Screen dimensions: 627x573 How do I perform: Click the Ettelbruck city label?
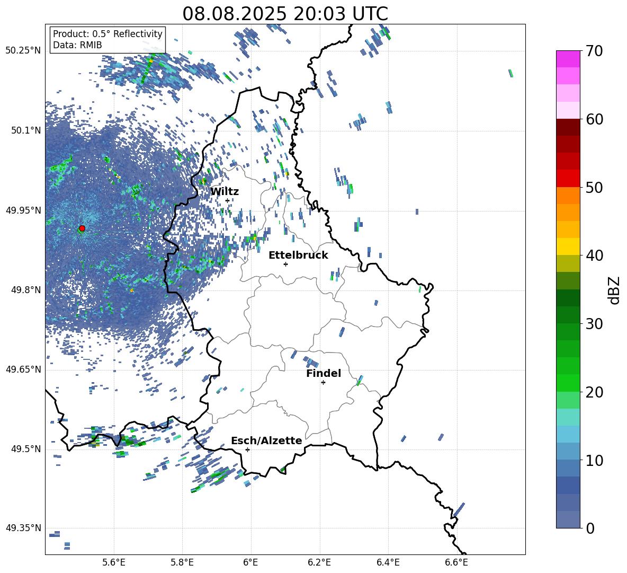coord(298,255)
